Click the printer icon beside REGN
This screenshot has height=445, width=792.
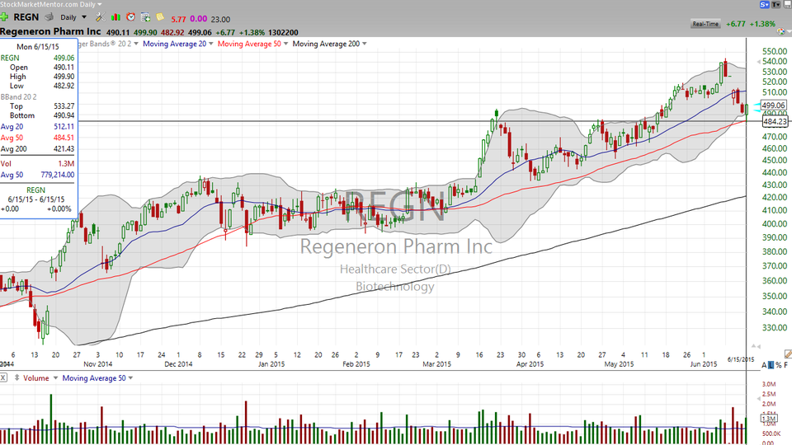tap(49, 17)
